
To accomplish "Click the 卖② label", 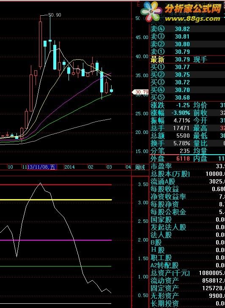I will pyautogui.click(x=157, y=44).
